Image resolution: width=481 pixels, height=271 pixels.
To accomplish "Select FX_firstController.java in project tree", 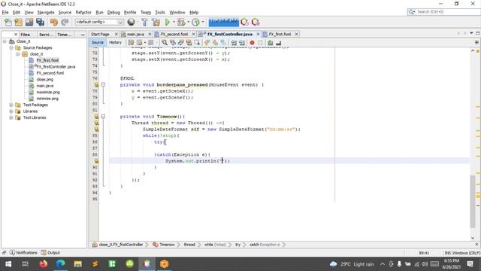I will (x=56, y=67).
